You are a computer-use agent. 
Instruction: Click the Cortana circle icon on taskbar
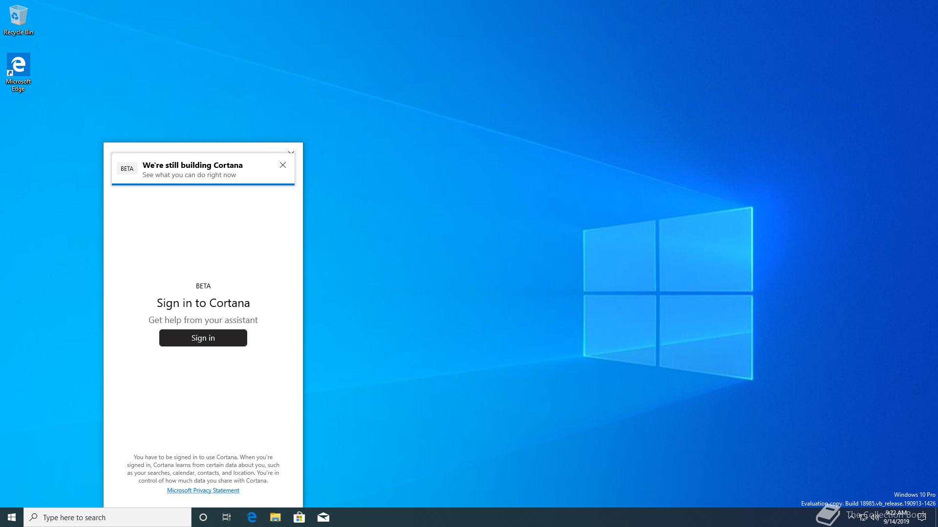pos(203,517)
